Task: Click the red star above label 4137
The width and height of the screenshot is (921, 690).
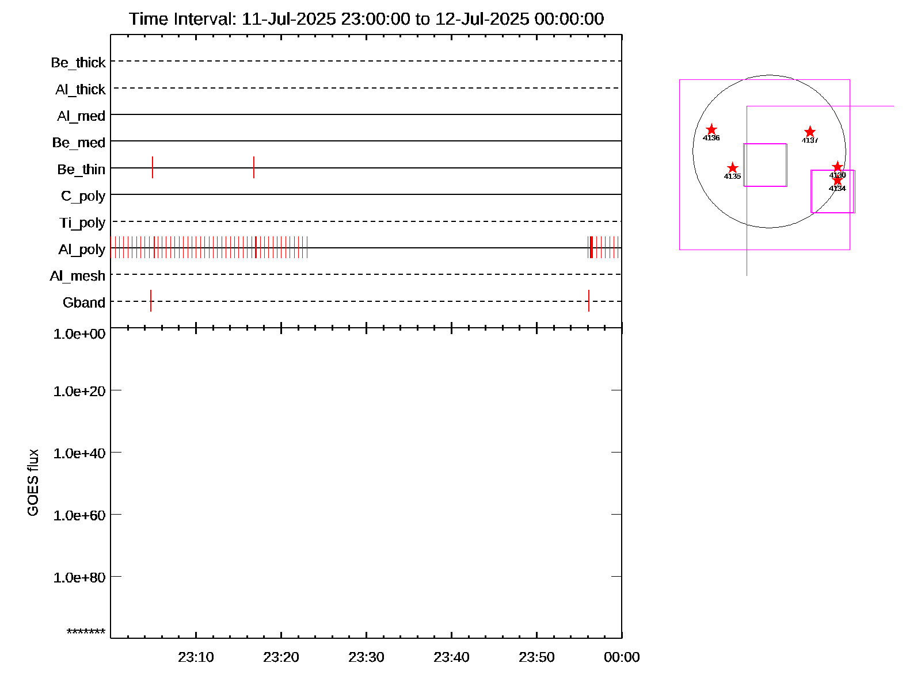Action: tap(810, 132)
